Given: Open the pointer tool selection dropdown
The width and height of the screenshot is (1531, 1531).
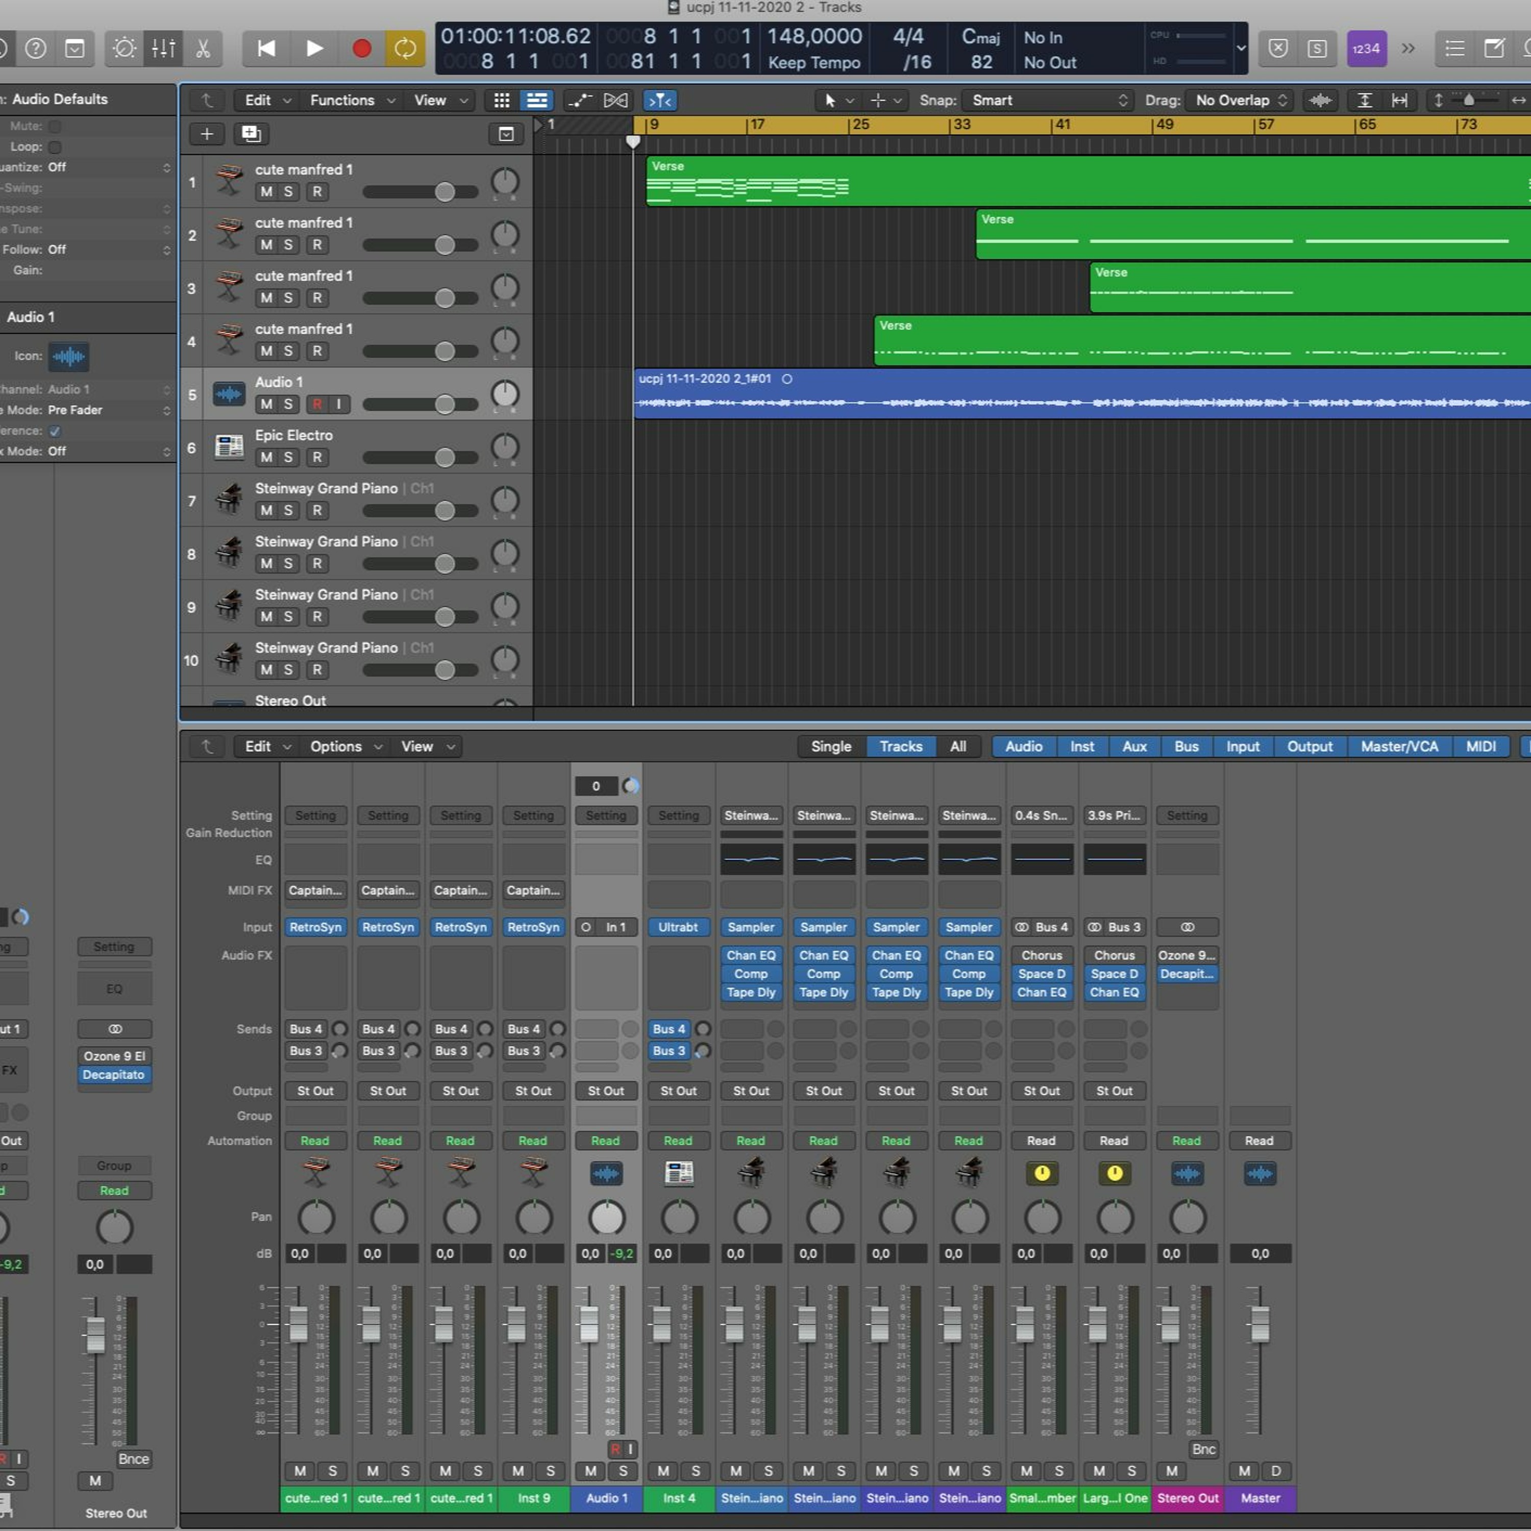Looking at the screenshot, I should tap(838, 101).
